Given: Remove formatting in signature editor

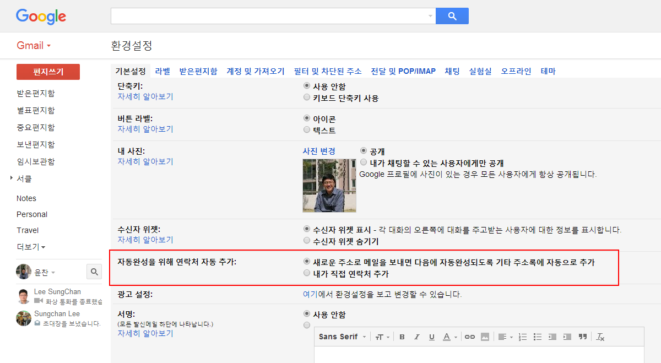Looking at the screenshot, I should point(600,337).
